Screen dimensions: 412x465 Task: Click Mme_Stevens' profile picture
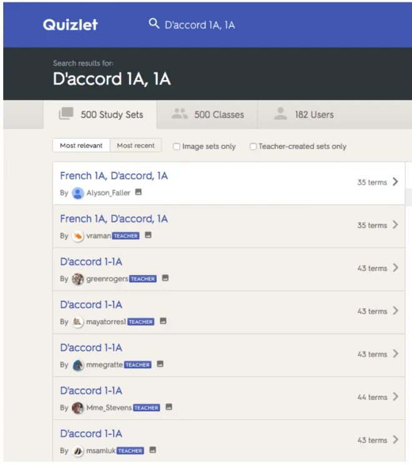78,408
